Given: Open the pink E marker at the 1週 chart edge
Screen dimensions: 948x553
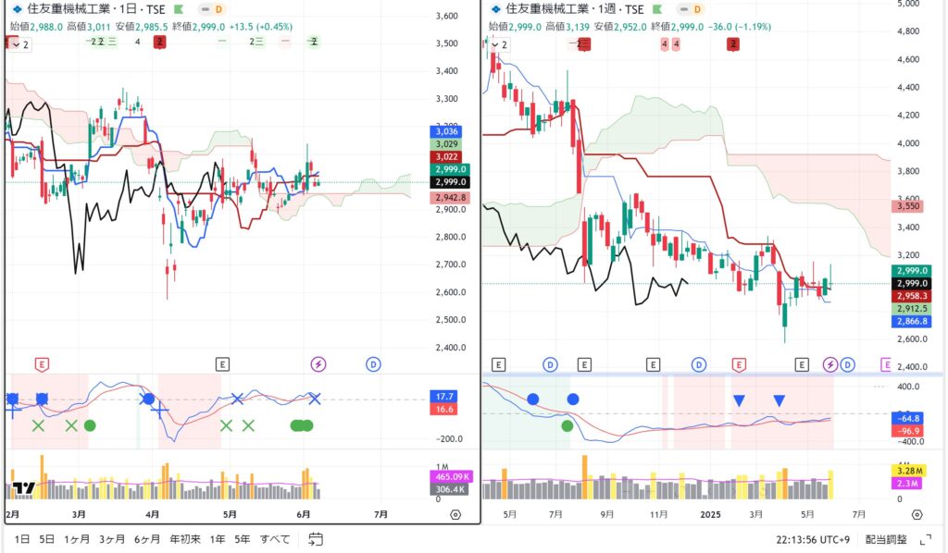Looking at the screenshot, I should 886,364.
